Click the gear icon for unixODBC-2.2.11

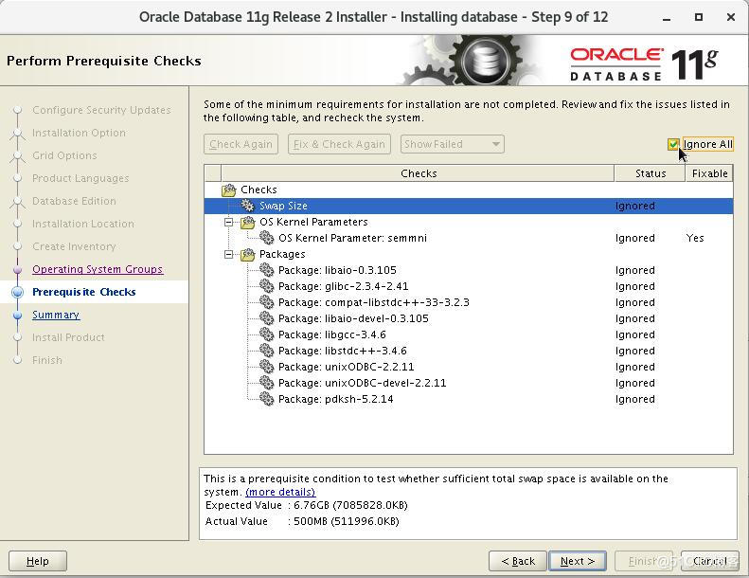click(266, 367)
